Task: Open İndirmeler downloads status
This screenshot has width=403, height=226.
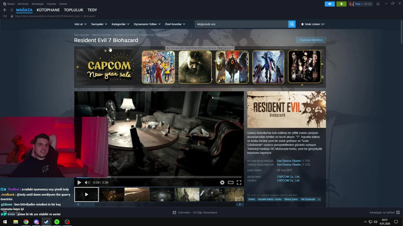Action: tap(195, 213)
